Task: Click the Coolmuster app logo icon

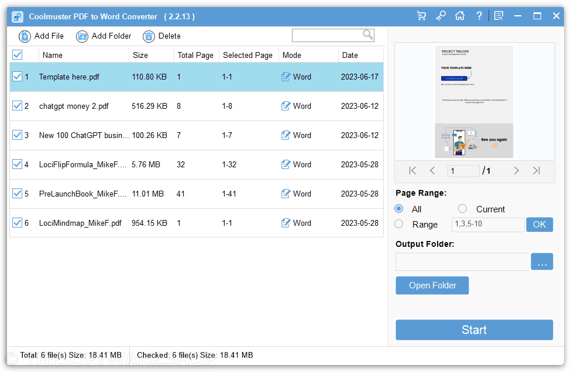Action: tap(18, 17)
